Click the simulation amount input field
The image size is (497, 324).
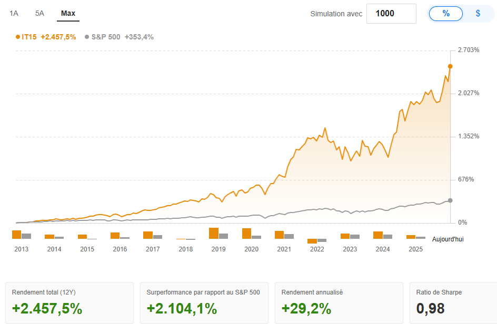[x=391, y=14]
